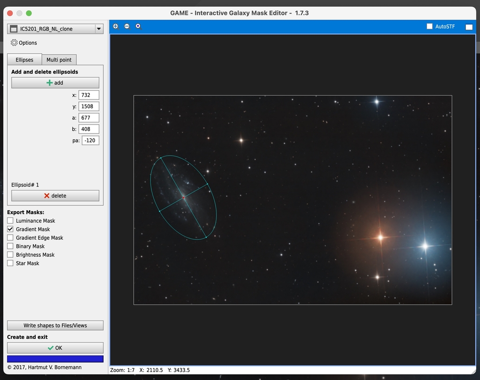
Task: Click the image view icon beside IC5201_RGB_NL_clone
Action: (x=13, y=28)
